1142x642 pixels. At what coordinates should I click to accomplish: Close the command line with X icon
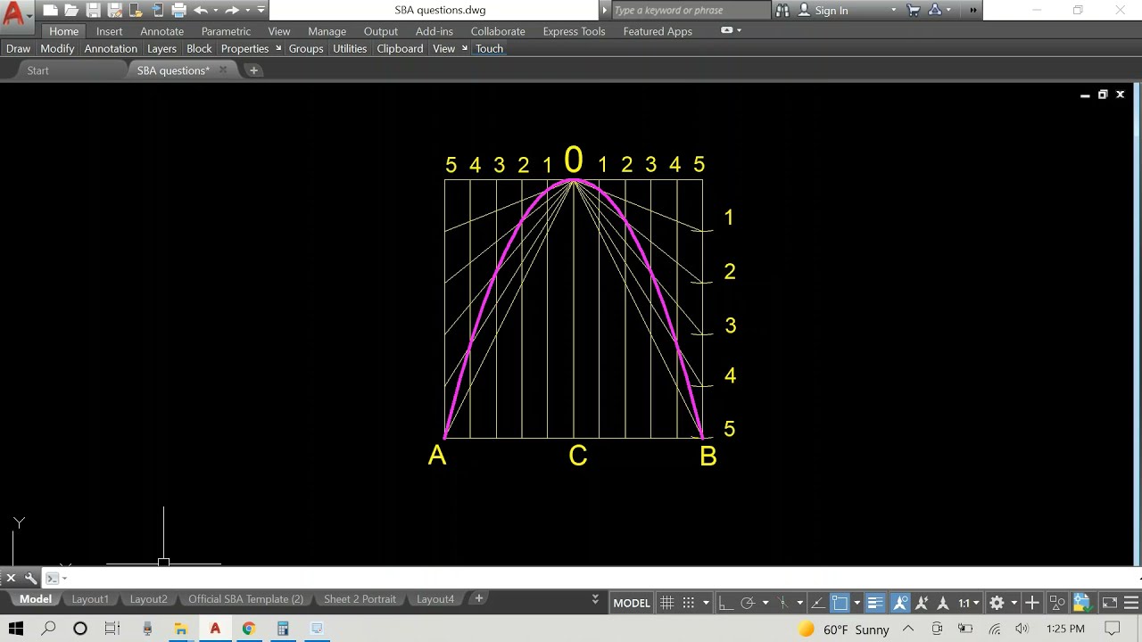11,578
